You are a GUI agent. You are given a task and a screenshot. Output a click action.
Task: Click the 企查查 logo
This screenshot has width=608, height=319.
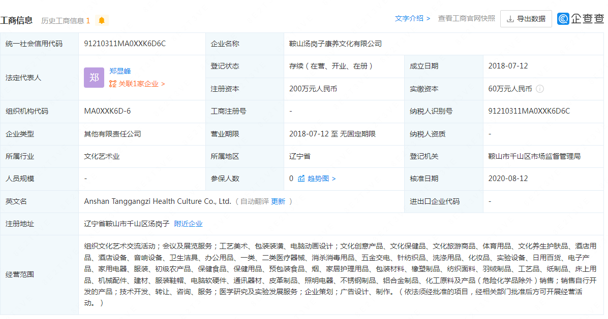tap(581, 19)
